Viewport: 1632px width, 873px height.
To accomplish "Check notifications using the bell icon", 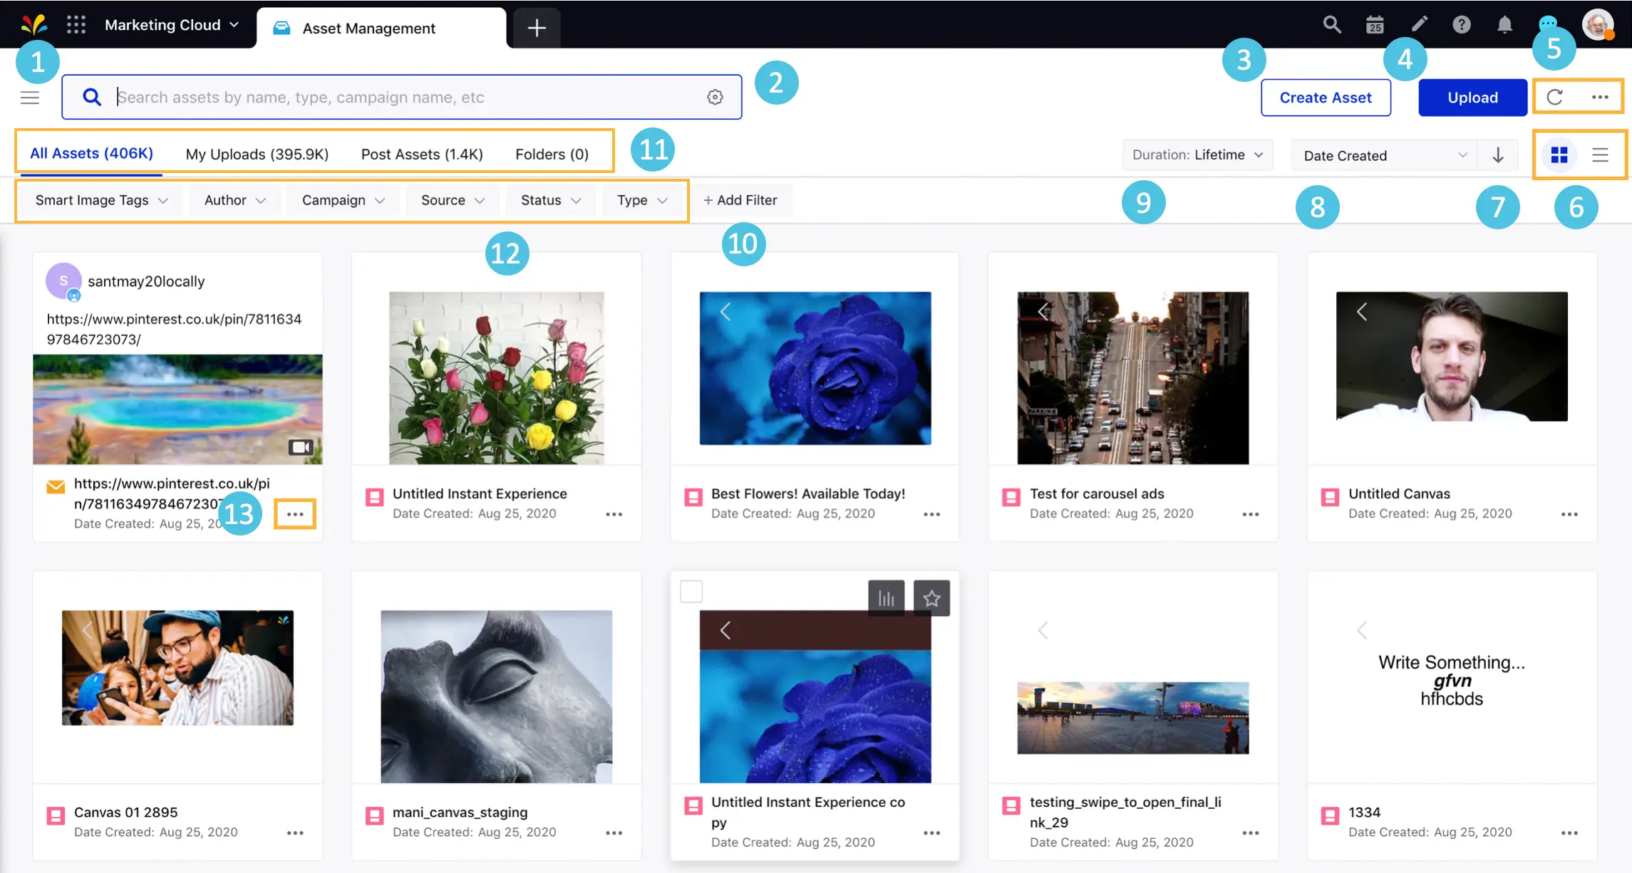I will 1504,24.
